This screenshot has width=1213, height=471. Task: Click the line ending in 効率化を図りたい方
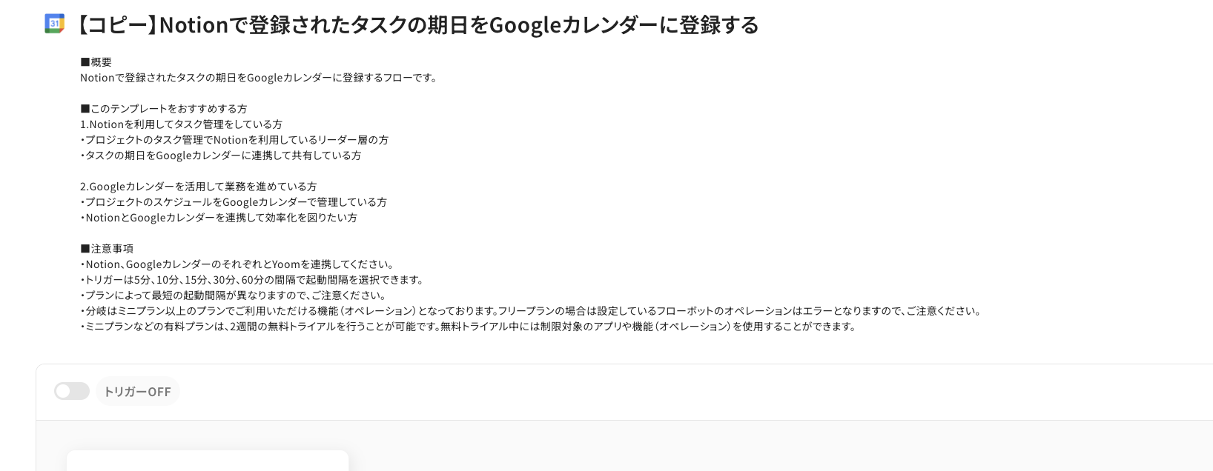[219, 218]
